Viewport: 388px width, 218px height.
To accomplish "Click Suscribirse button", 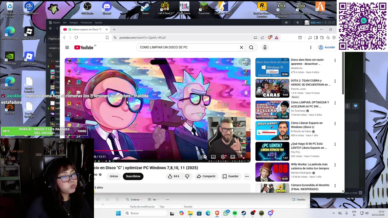I will 133,176.
